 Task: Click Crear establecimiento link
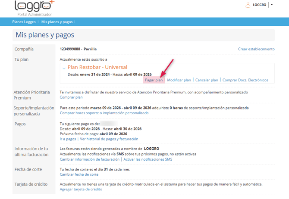click(256, 49)
